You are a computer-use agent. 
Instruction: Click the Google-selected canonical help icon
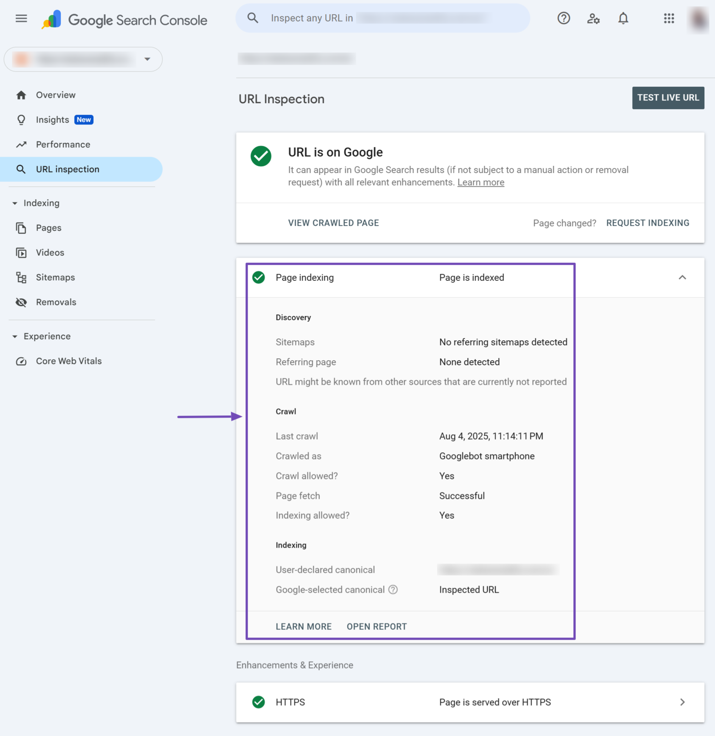(393, 590)
